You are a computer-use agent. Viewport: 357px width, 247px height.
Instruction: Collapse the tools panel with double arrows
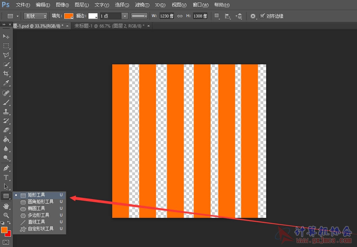coord(4,24)
